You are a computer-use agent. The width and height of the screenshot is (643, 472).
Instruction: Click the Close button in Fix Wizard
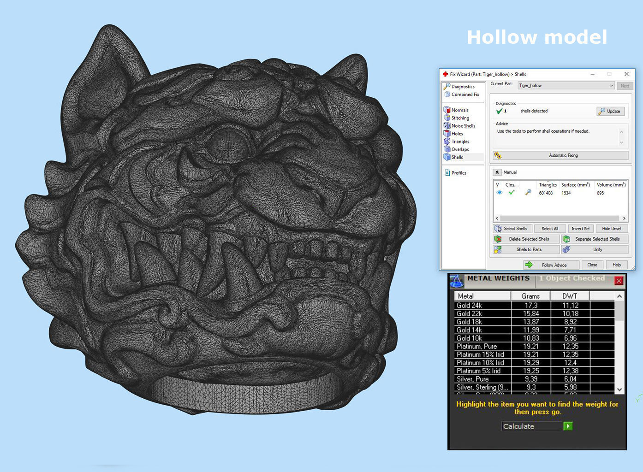tap(592, 265)
